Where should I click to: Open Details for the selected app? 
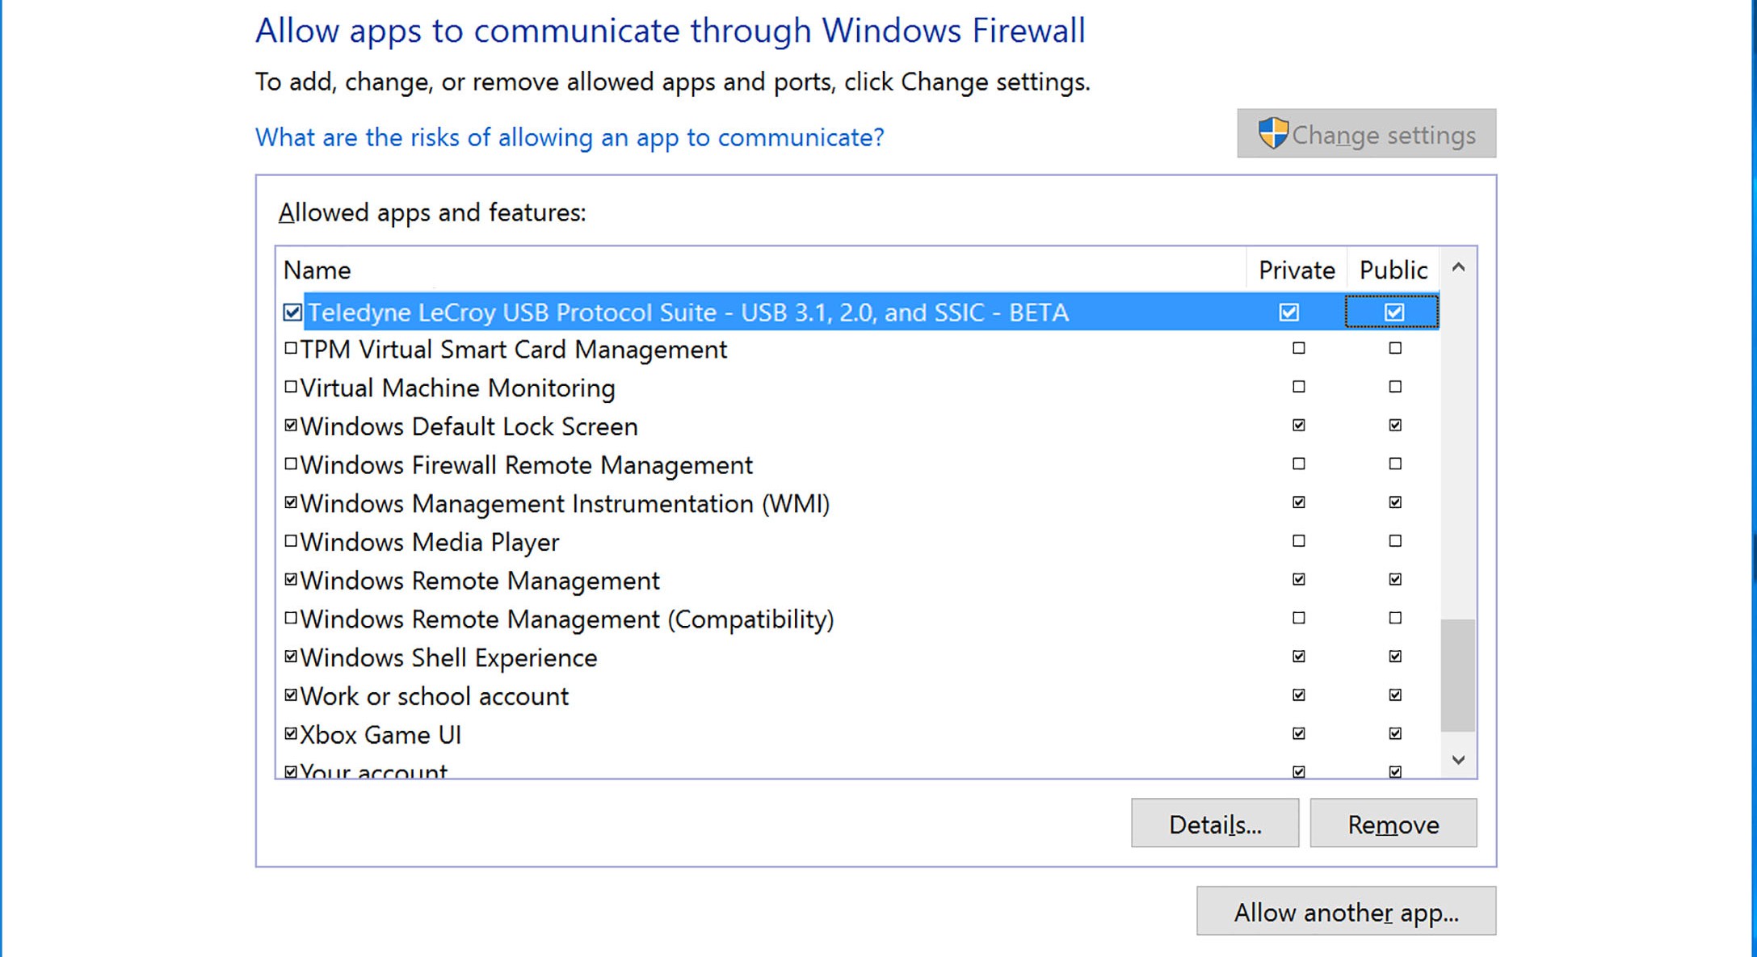1215,824
